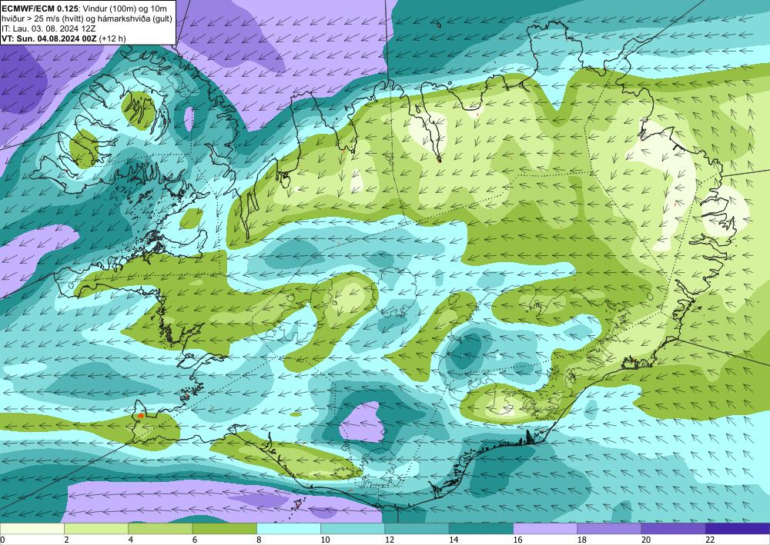Click the 'ECMWF/ECM 0.125' title line
The image size is (770, 545).
85,8
